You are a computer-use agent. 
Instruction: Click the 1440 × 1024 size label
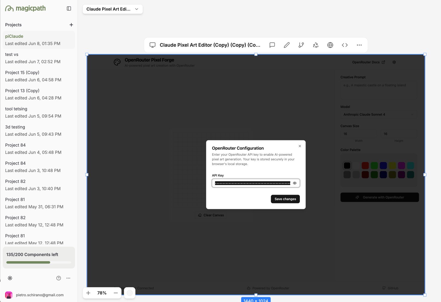point(256,300)
